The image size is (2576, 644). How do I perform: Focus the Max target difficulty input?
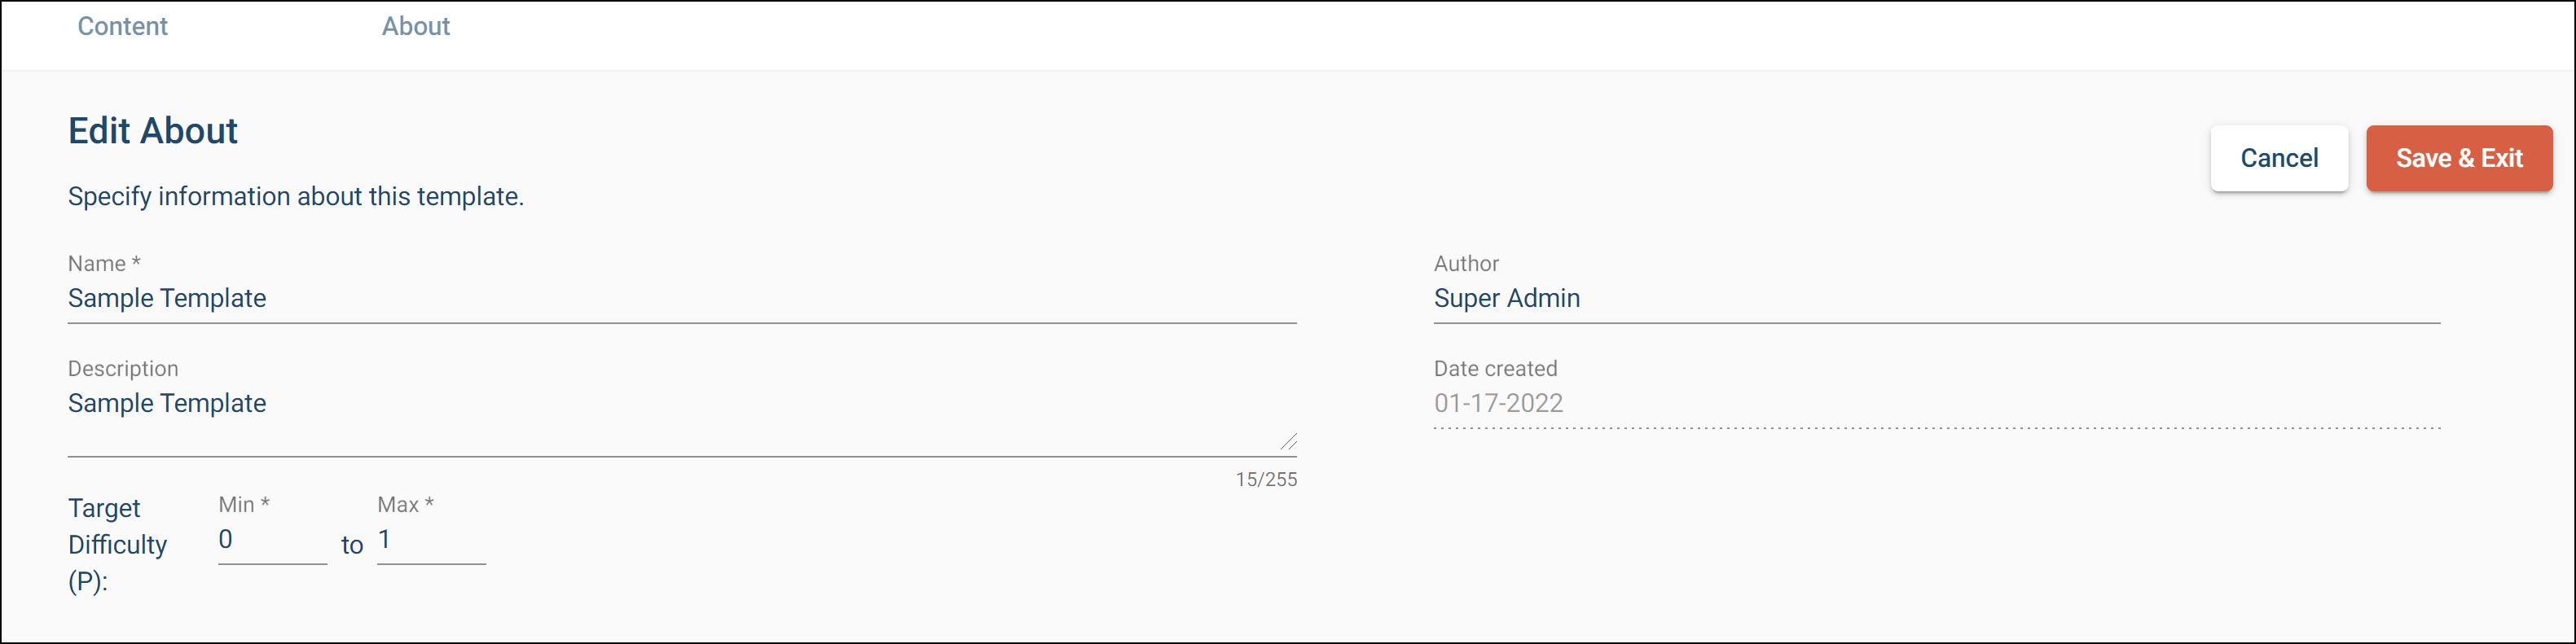tap(430, 541)
